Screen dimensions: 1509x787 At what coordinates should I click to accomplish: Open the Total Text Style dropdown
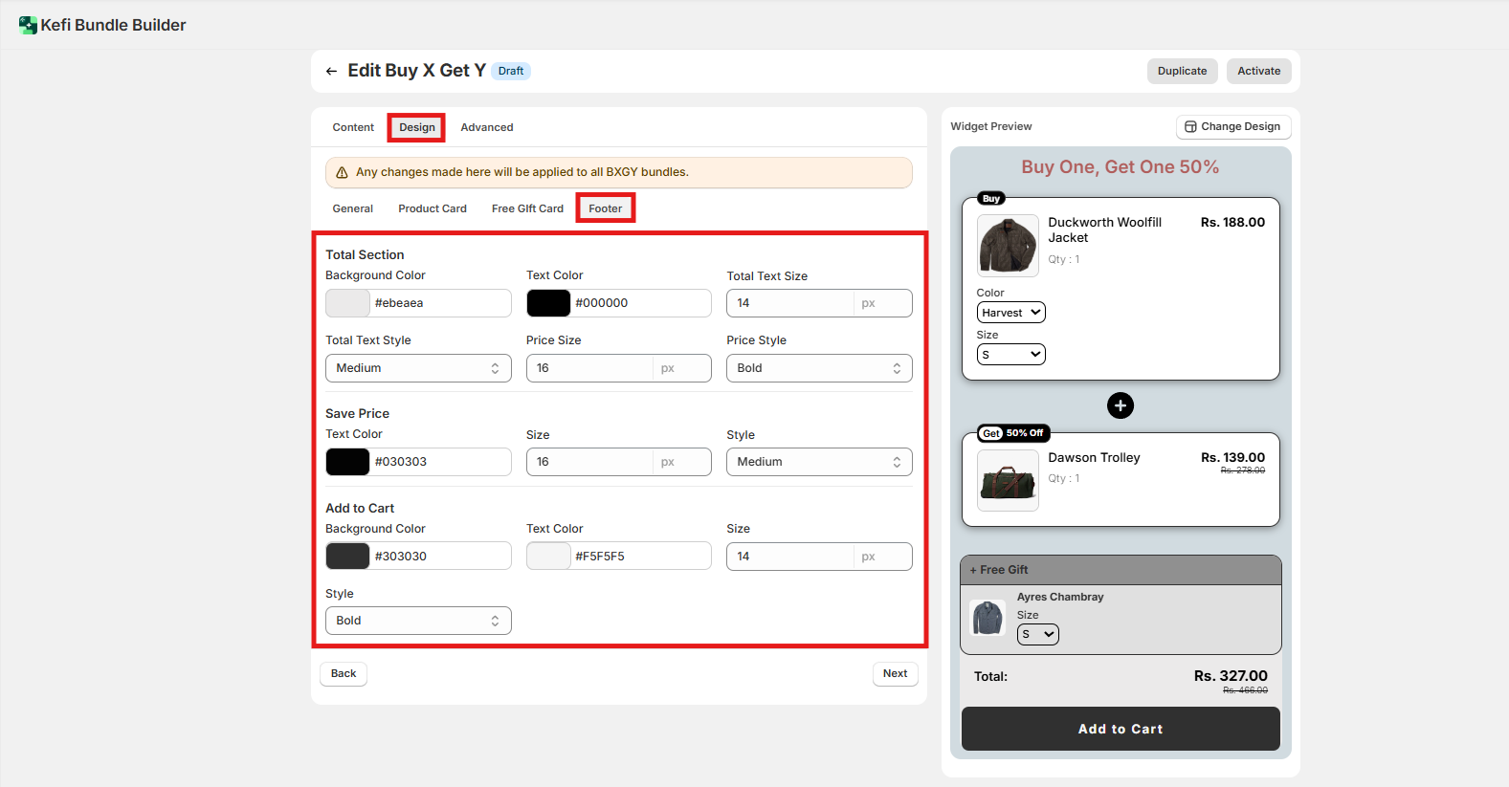pyautogui.click(x=418, y=368)
